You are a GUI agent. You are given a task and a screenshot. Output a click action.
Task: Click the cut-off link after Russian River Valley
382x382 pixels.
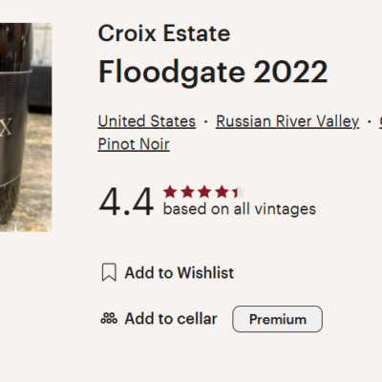380,121
